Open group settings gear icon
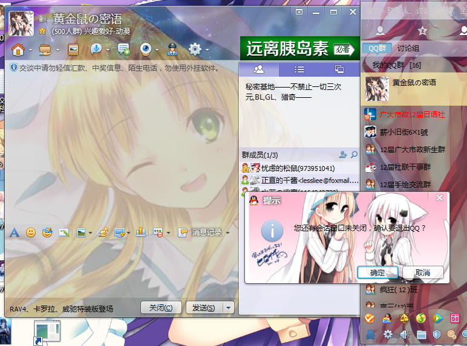Viewport: 467px width, 346px height. tap(194, 49)
